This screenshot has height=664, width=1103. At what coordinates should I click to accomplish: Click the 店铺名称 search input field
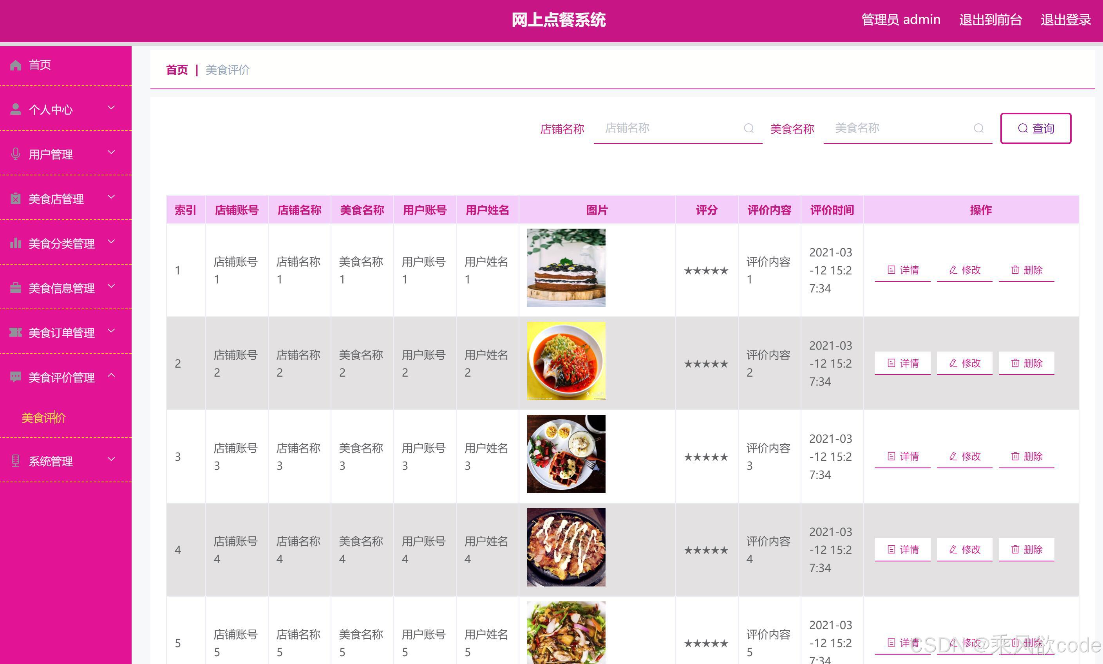pyautogui.click(x=669, y=128)
